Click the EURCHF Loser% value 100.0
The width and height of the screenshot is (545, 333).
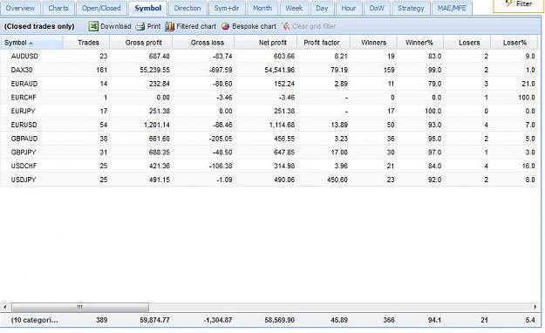click(x=526, y=98)
